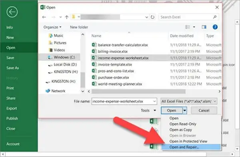This screenshot has width=240, height=157.
Task: Click the up-folder arrow icon
Action: tap(67, 17)
